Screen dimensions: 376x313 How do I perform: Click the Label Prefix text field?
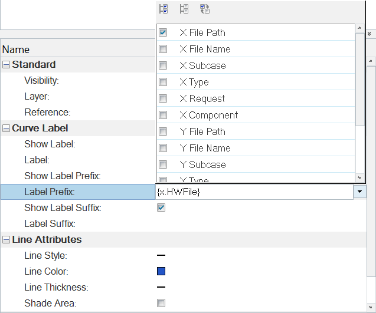pyautogui.click(x=254, y=192)
